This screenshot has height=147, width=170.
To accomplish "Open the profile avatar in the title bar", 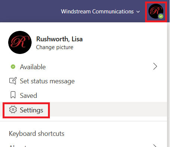I will point(156,11).
